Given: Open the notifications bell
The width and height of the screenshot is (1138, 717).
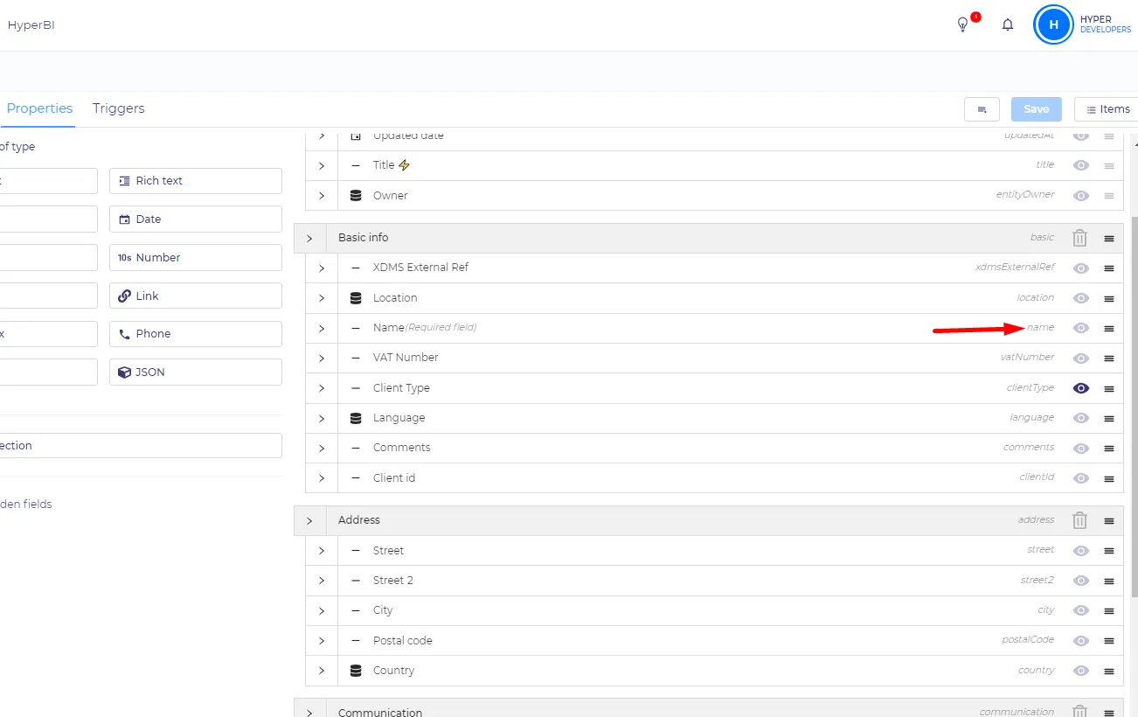Looking at the screenshot, I should coord(1008,24).
